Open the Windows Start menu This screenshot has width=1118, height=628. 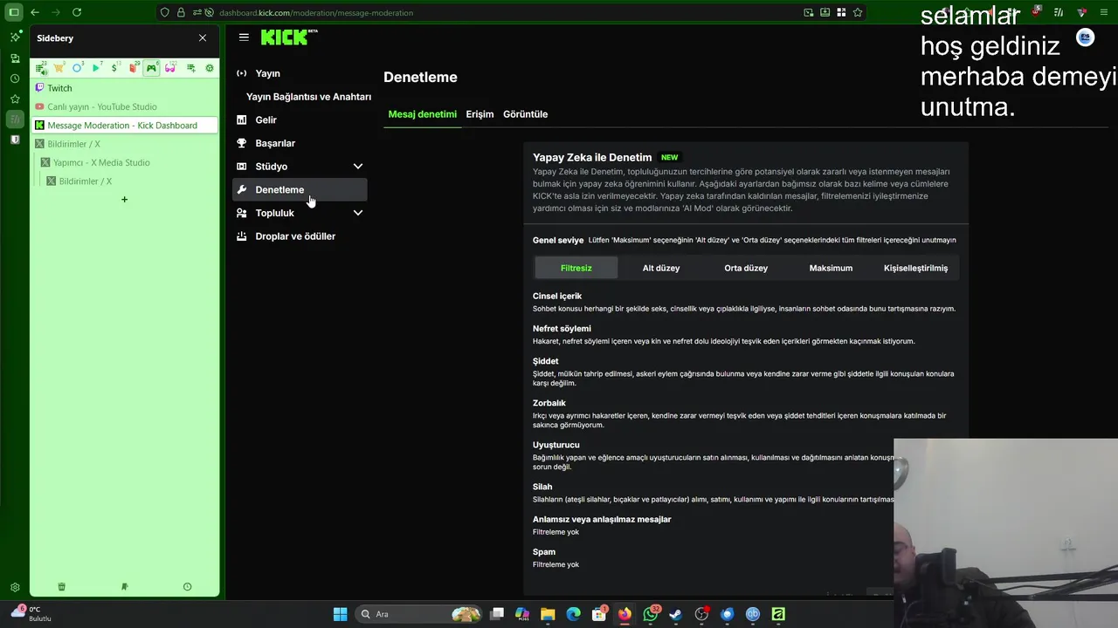tap(340, 614)
